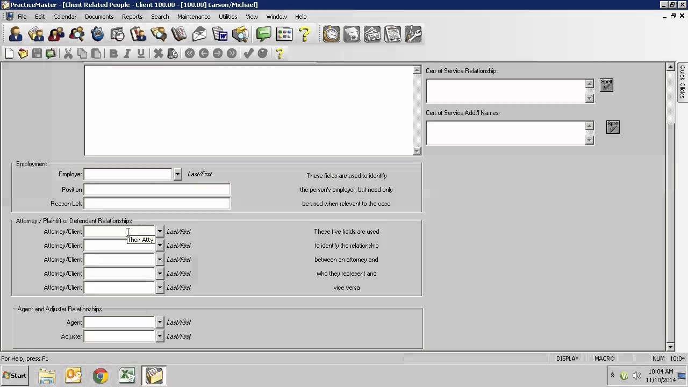Launch the Word document icon
688x387 pixels.
pyautogui.click(x=220, y=34)
